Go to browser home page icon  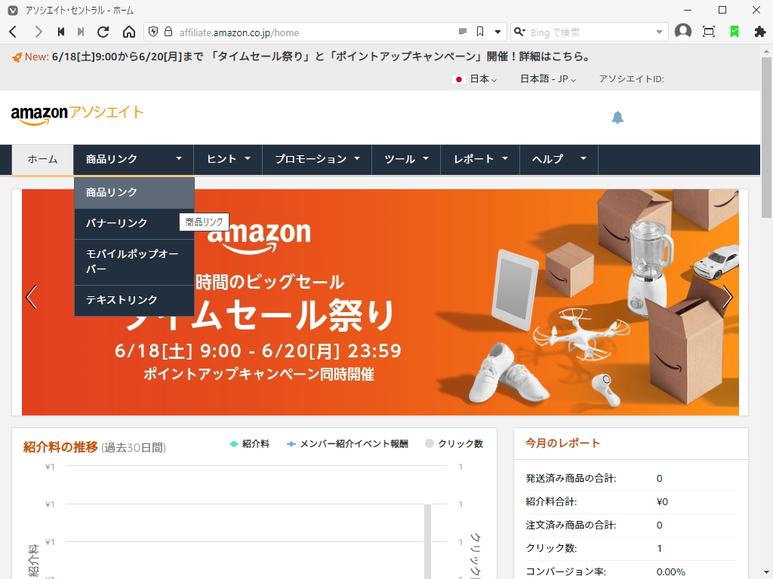pyautogui.click(x=128, y=32)
